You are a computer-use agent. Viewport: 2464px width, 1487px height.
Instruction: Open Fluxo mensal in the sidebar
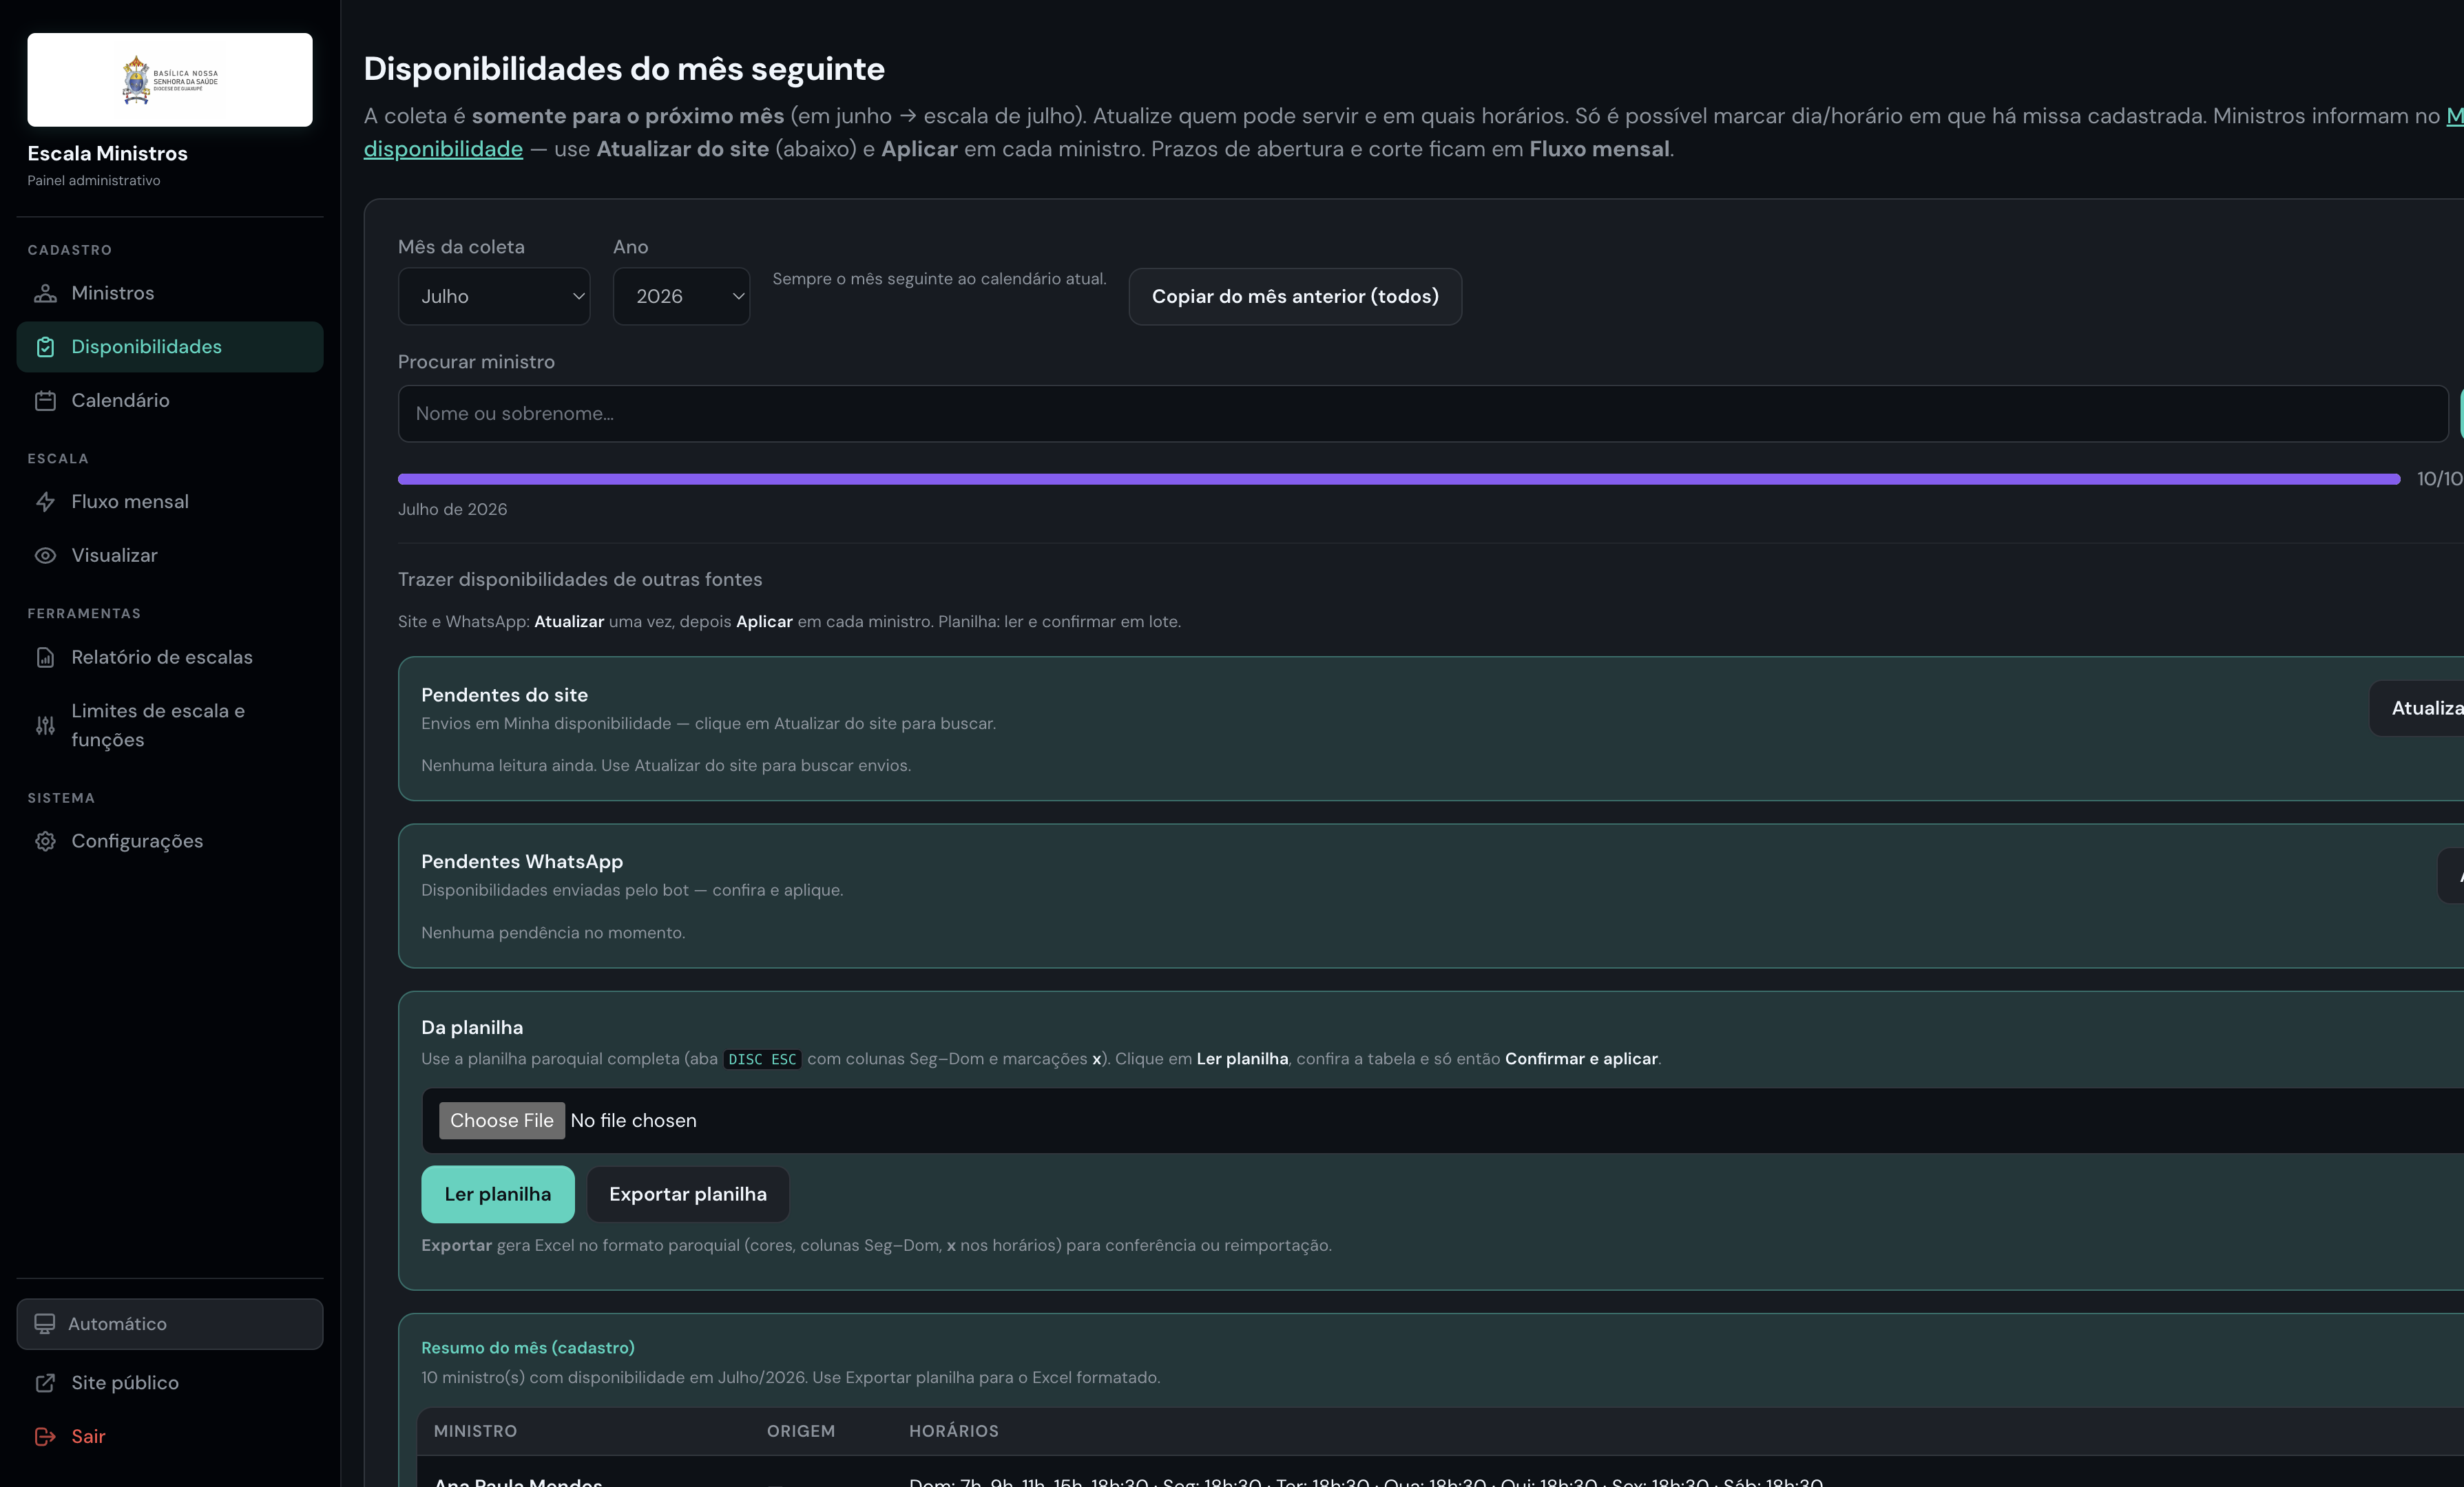170,502
